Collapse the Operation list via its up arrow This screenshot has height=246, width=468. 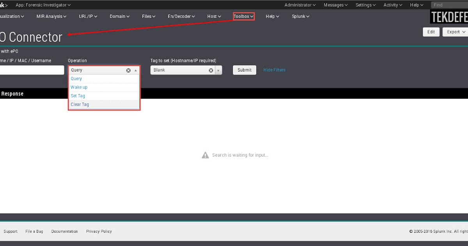[x=136, y=70]
